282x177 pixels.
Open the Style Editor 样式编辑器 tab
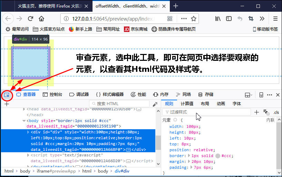click(110, 95)
